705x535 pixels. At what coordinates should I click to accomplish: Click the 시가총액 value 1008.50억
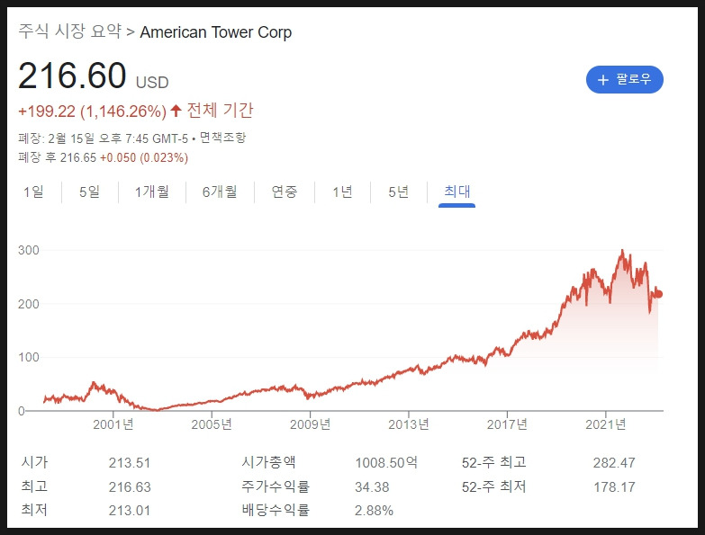386,462
